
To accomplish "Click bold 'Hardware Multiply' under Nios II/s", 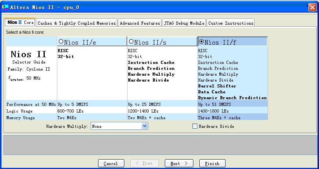I will click(151, 74).
